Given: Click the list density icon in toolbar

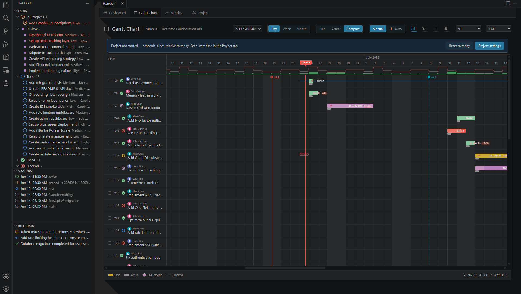Looking at the screenshot, I should [436, 29].
